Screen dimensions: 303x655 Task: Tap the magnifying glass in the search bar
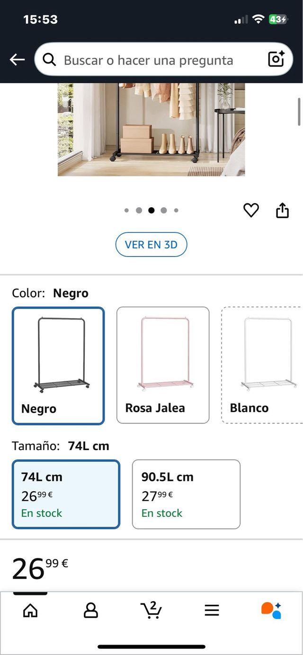tap(49, 59)
